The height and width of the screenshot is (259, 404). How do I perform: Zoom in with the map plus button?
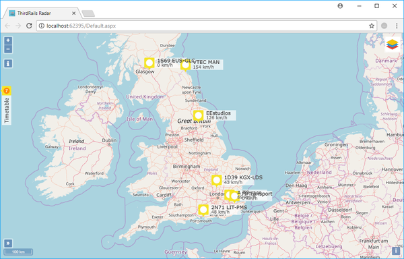coord(8,40)
